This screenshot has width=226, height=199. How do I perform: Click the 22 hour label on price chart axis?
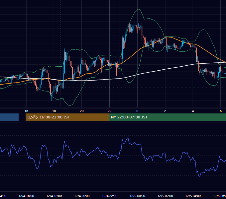110,111
